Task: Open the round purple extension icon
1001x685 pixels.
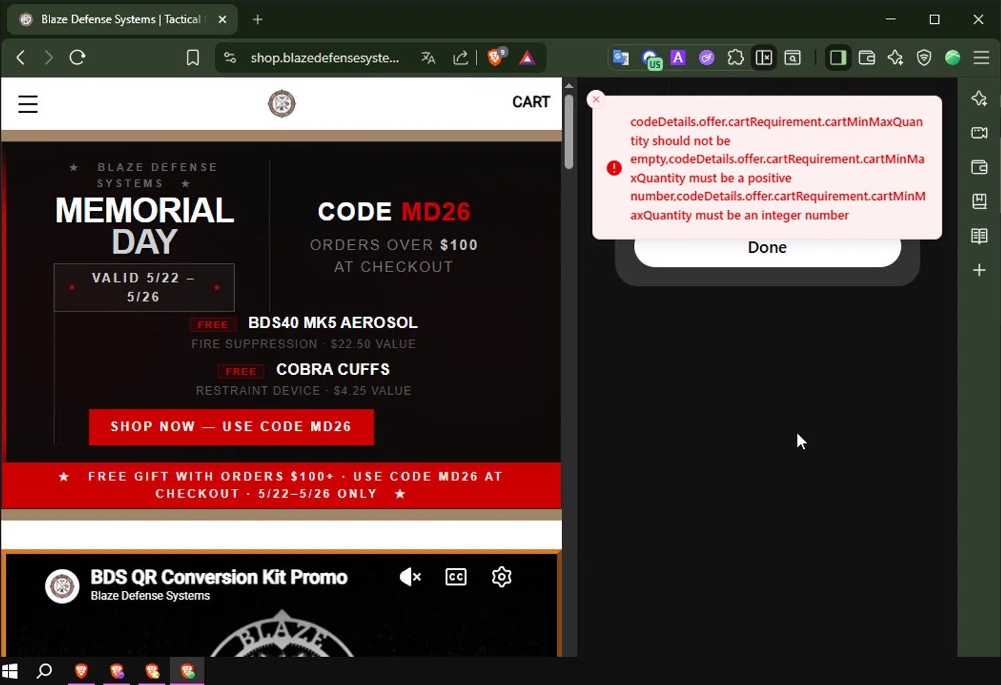Action: (707, 58)
